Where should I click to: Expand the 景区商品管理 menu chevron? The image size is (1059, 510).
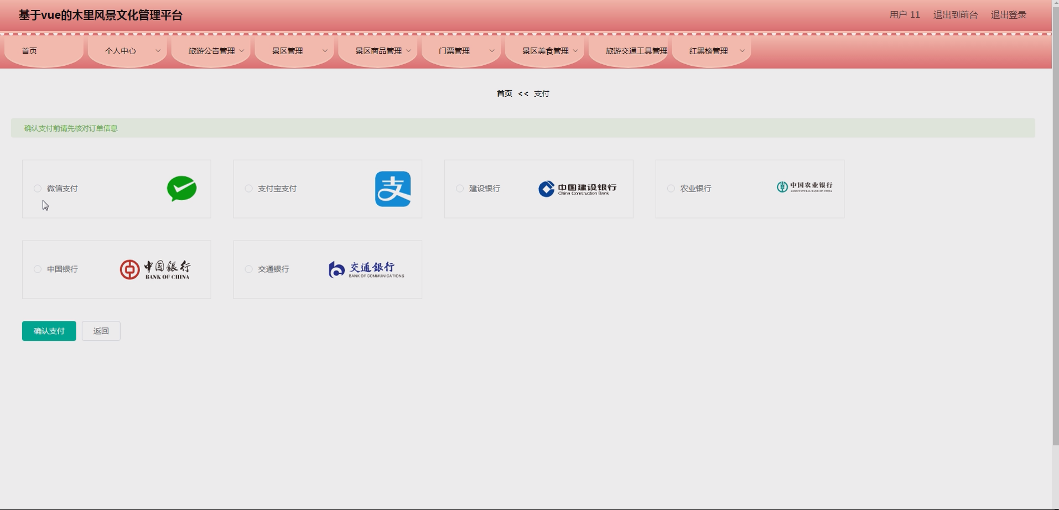408,51
